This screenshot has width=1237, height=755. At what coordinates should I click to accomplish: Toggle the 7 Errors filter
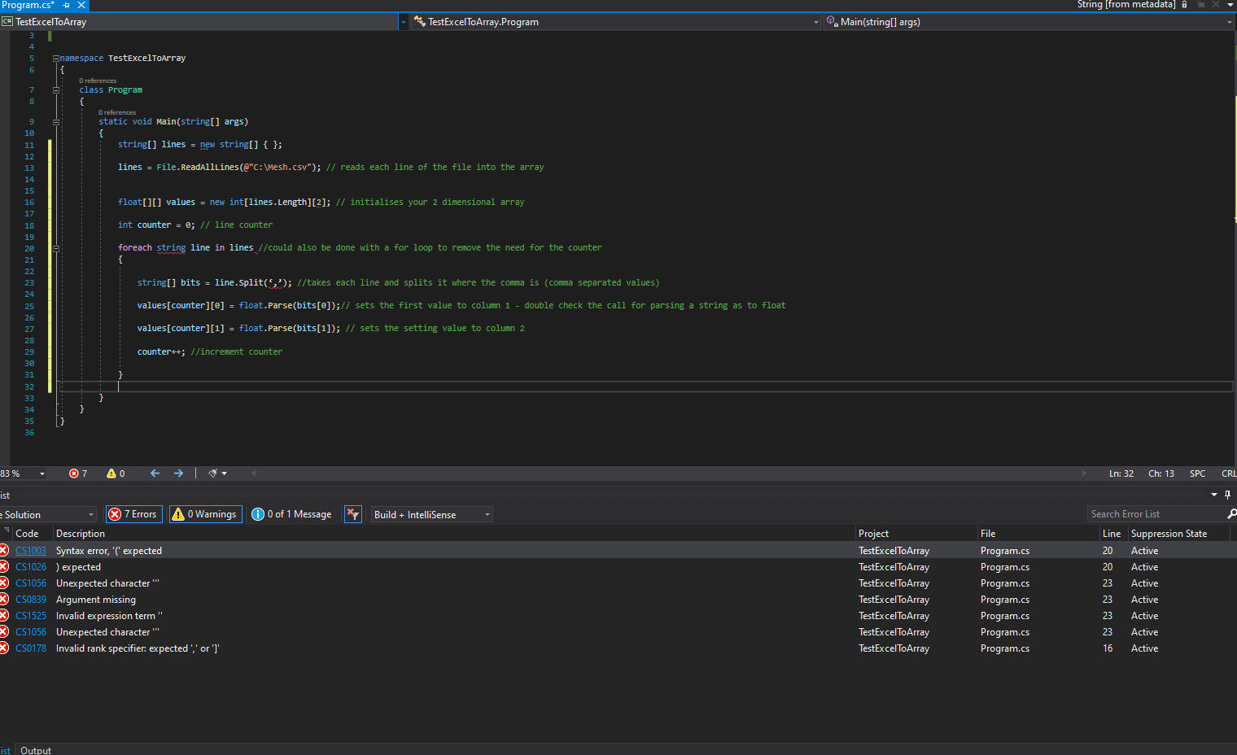coord(133,514)
